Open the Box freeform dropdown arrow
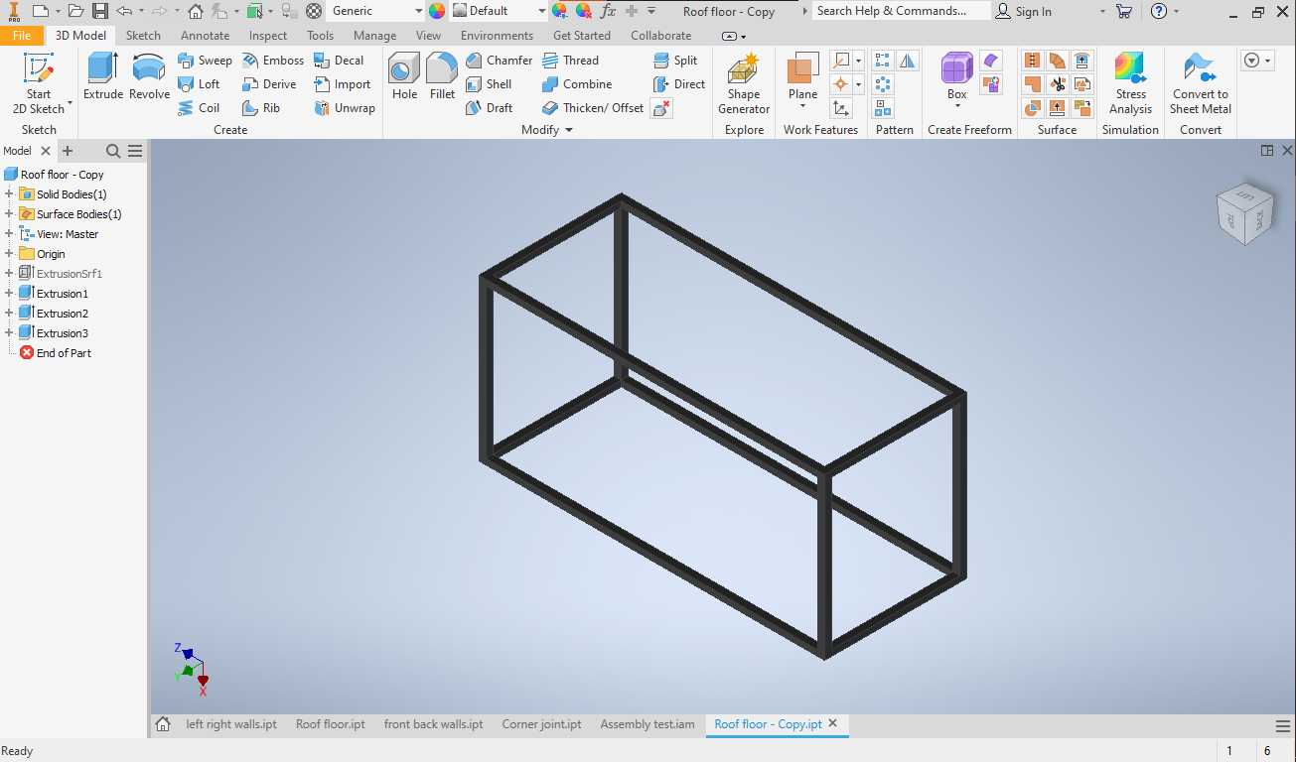Image resolution: width=1296 pixels, height=762 pixels. (x=957, y=106)
